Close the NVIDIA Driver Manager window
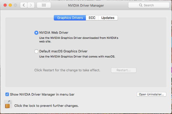Image resolution: width=172 pixels, height=114 pixels. (x=5, y=5)
